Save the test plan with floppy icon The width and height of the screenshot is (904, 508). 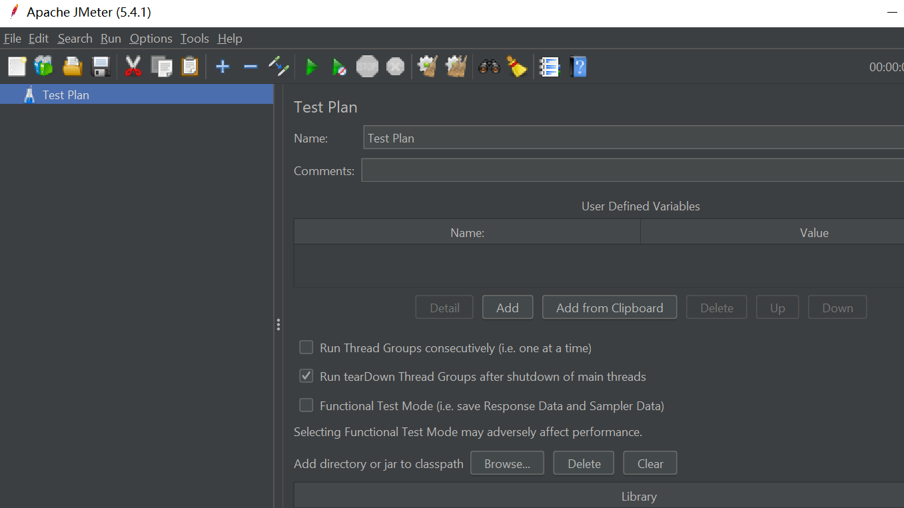[101, 67]
